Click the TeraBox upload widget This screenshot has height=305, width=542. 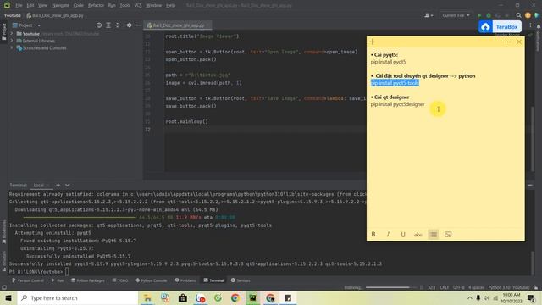500,26
